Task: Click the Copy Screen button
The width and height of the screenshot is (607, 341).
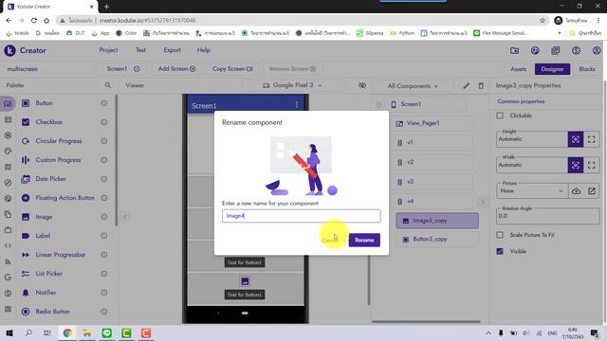Action: tap(232, 69)
